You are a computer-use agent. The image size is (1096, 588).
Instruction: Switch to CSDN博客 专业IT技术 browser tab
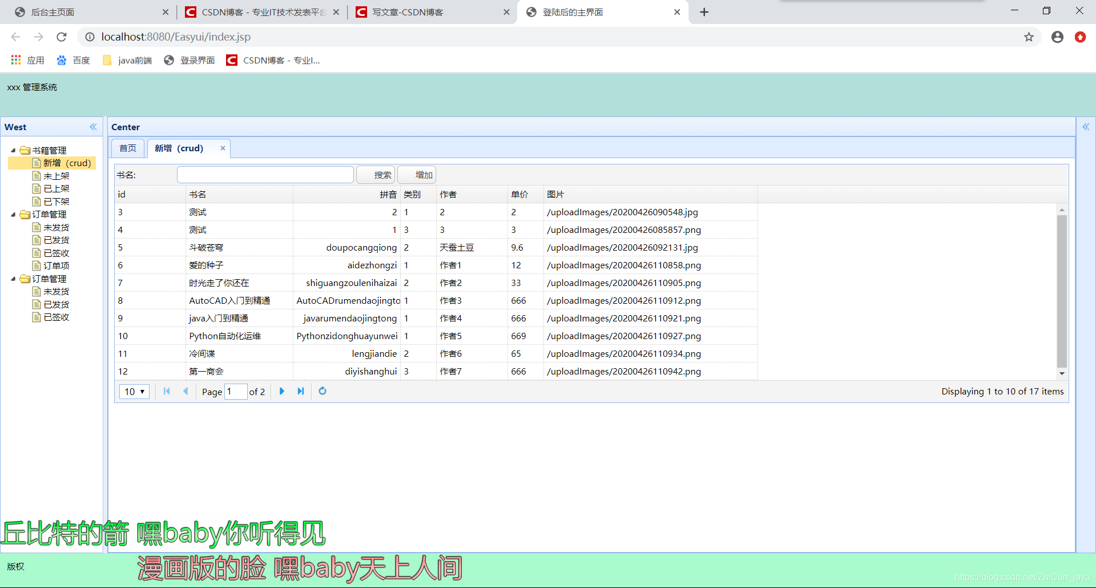tap(263, 12)
